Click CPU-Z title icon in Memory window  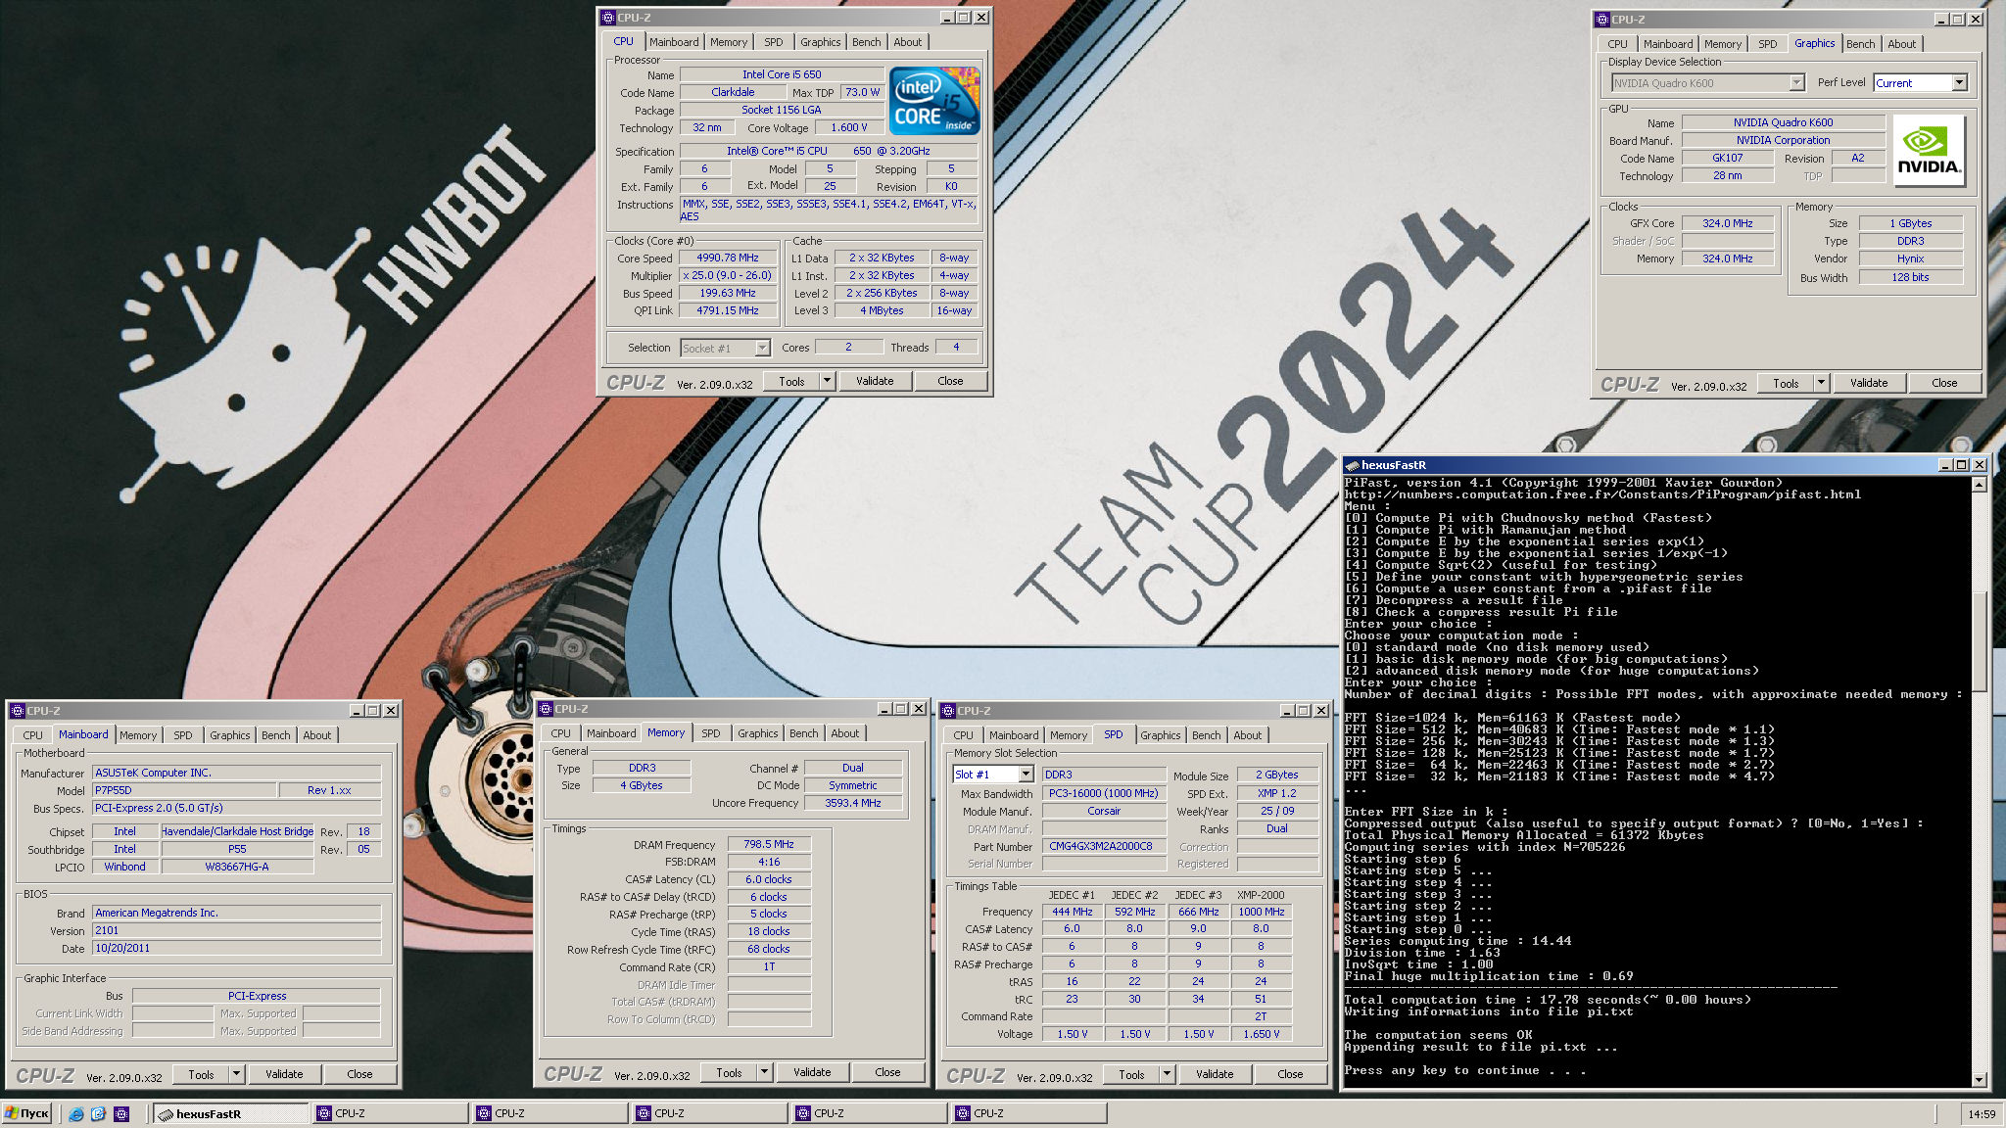click(546, 709)
